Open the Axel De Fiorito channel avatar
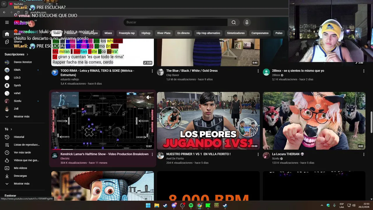 tap(161, 155)
